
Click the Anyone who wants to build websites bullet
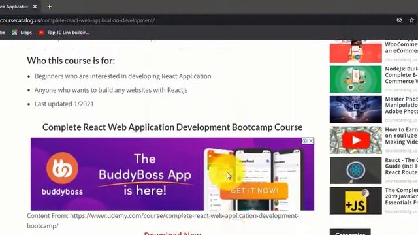[111, 90]
